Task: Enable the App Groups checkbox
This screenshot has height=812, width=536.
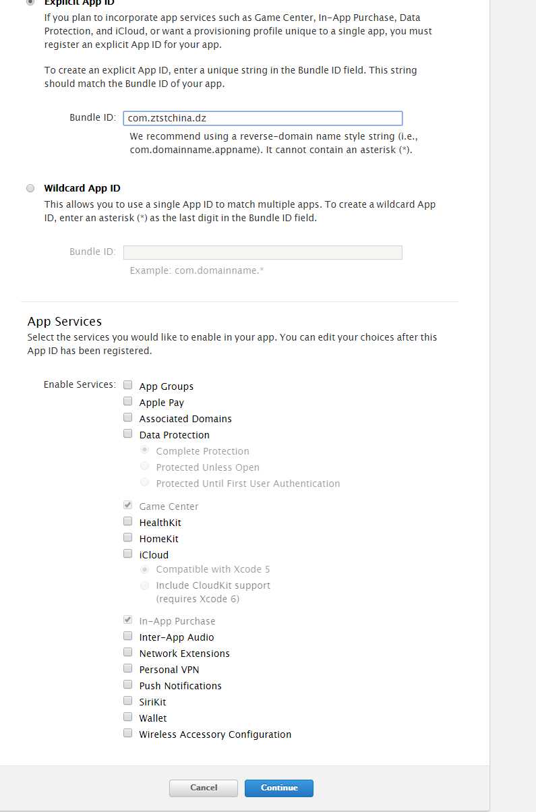Action: click(127, 385)
